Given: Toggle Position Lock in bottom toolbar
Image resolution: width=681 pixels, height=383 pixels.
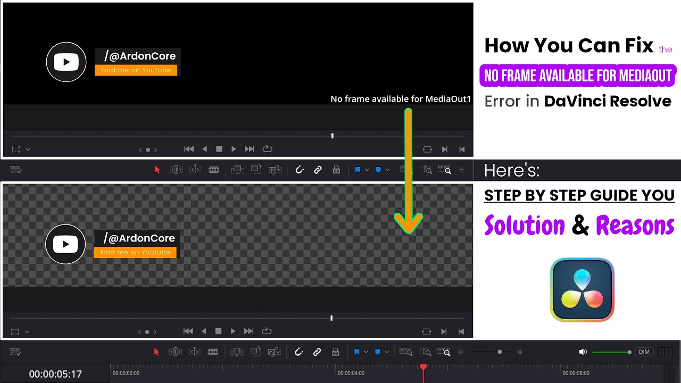Looking at the screenshot, I should pyautogui.click(x=336, y=352).
